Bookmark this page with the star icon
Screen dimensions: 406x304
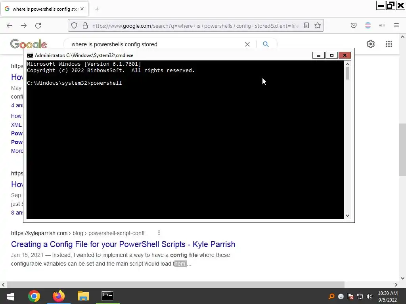click(x=318, y=26)
